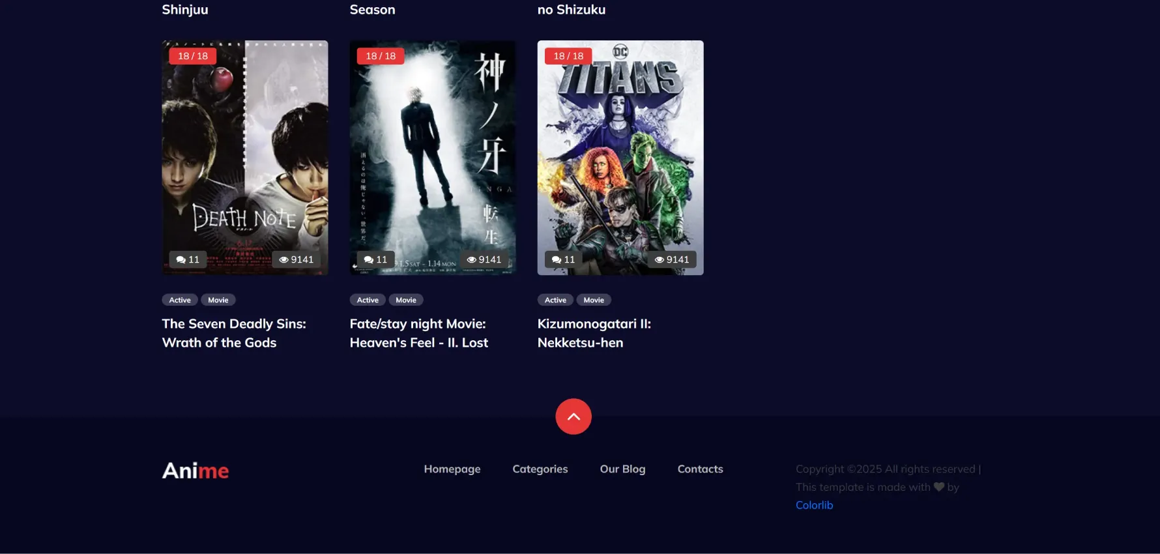Open the Titans poster thumbnail
This screenshot has width=1160, height=554.
[620, 158]
